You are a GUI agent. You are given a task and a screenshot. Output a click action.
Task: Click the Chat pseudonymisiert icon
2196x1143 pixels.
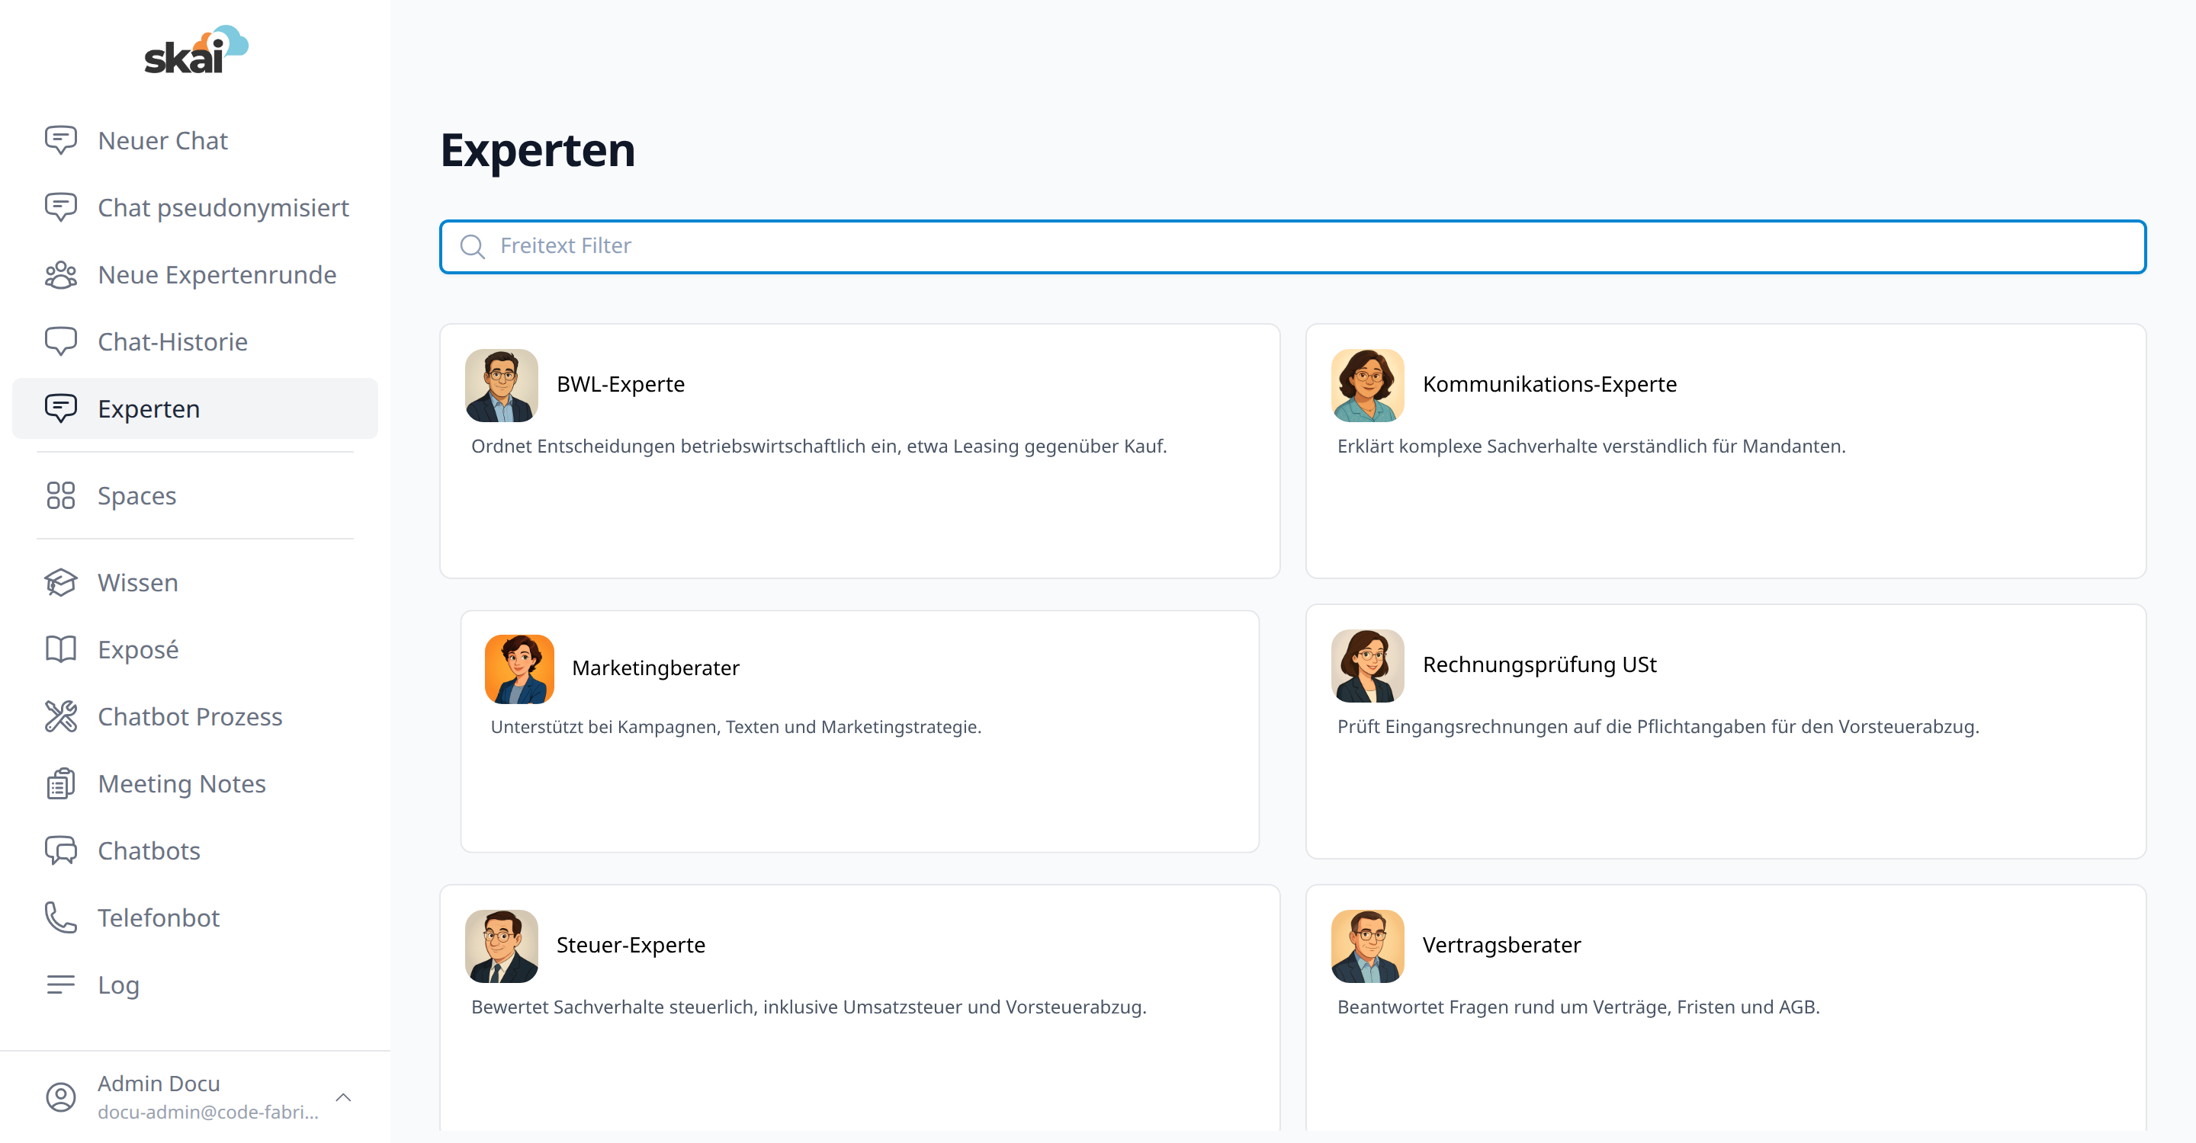[60, 208]
